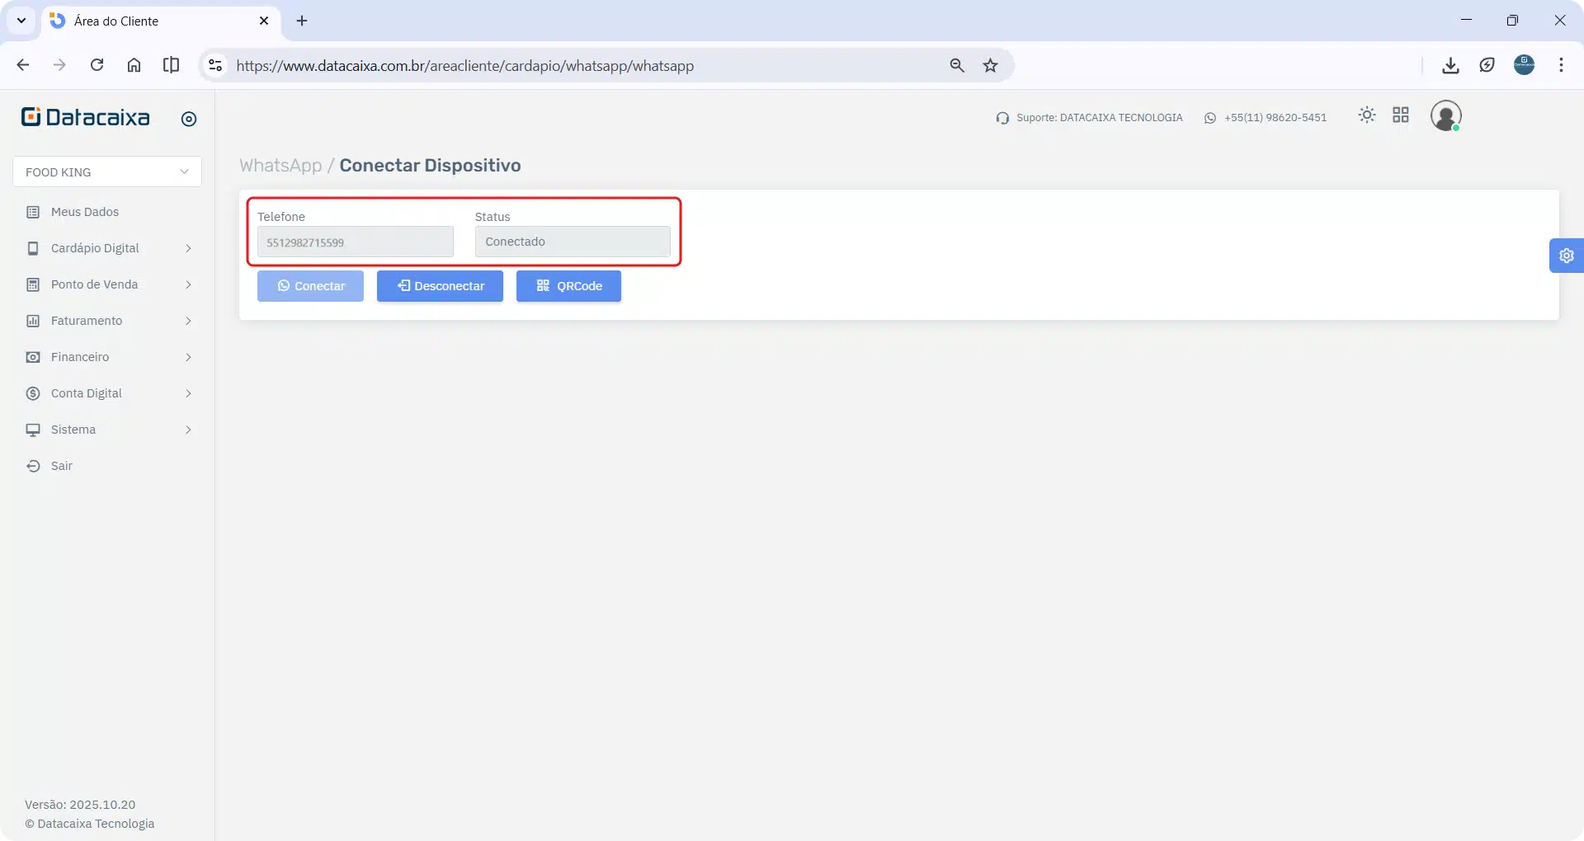
Task: Bookmark this page with the star icon
Action: (x=991, y=65)
